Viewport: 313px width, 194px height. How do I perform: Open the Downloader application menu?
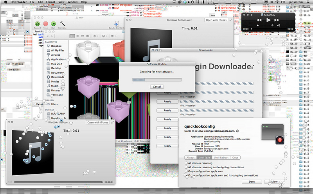click(18, 2)
